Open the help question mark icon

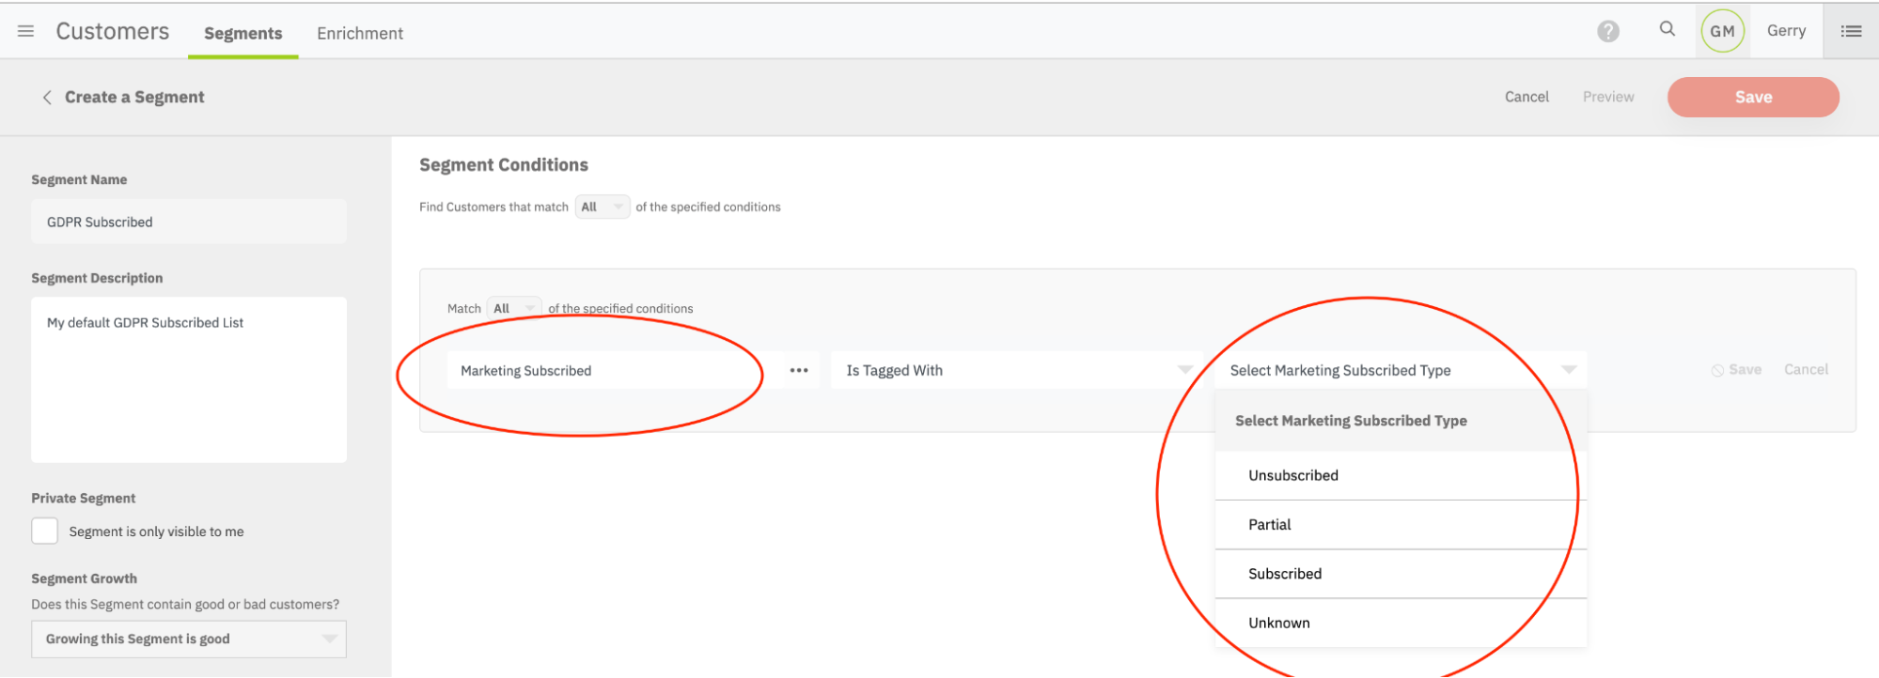1608,31
